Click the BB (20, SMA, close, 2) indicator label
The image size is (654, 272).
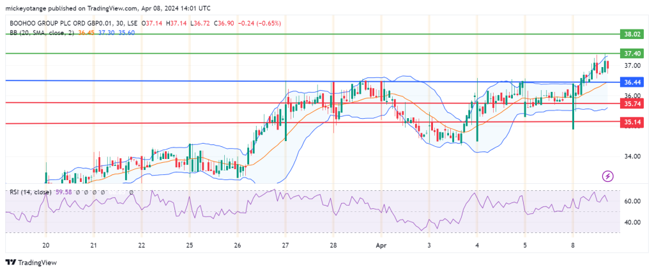[x=42, y=33]
